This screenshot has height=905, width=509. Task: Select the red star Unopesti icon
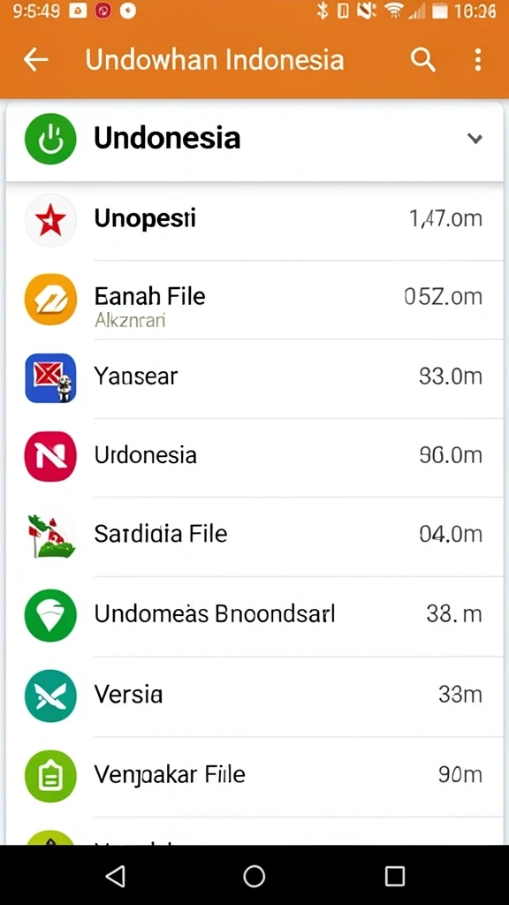(50, 220)
